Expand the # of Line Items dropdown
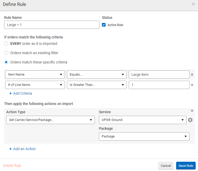198x171 pixels. point(35,85)
